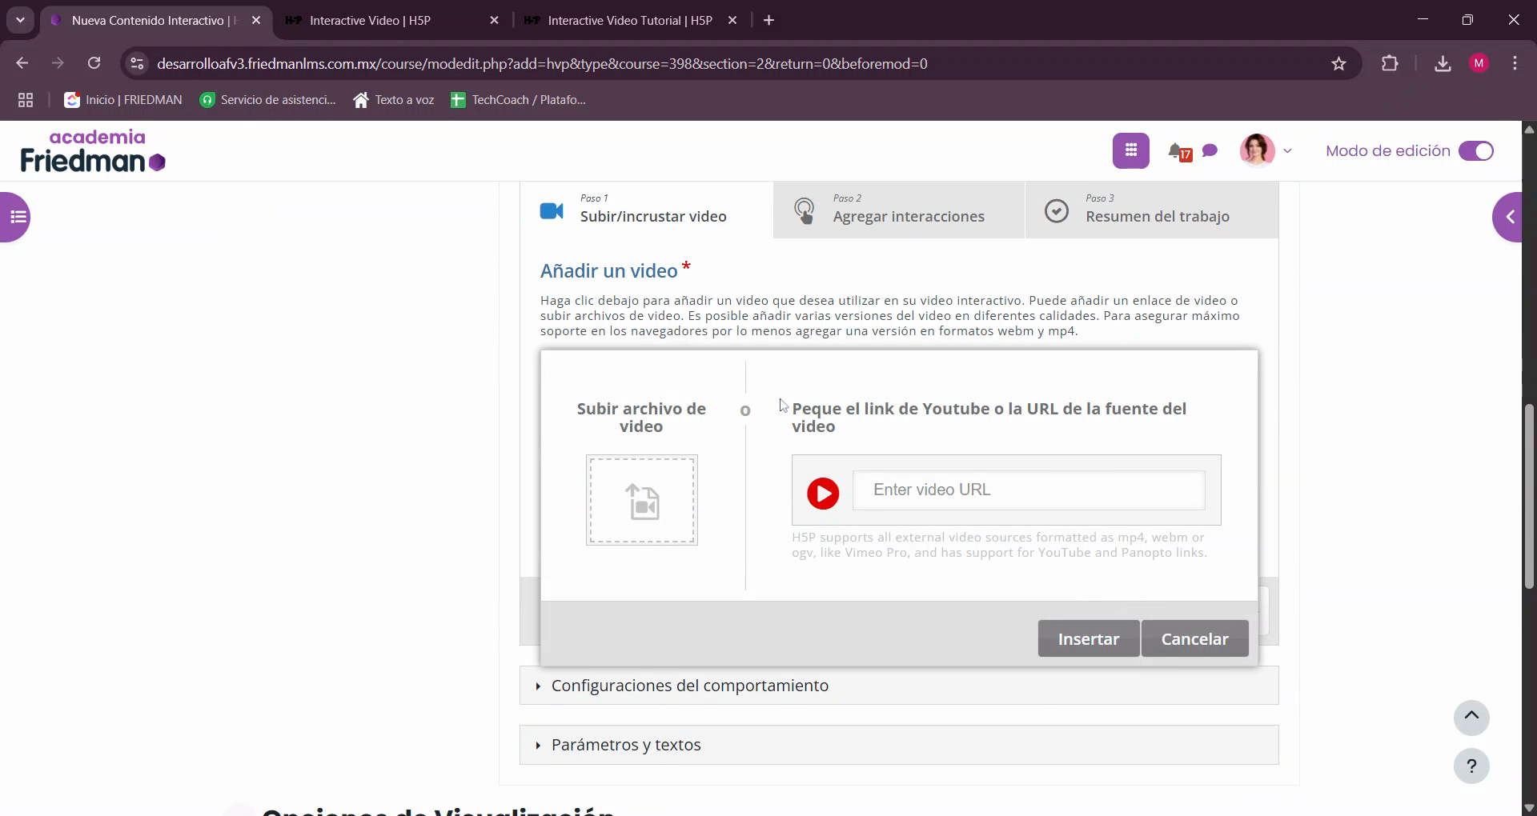Expand Configuraciones del comportamiento section
1537x816 pixels.
899,686
